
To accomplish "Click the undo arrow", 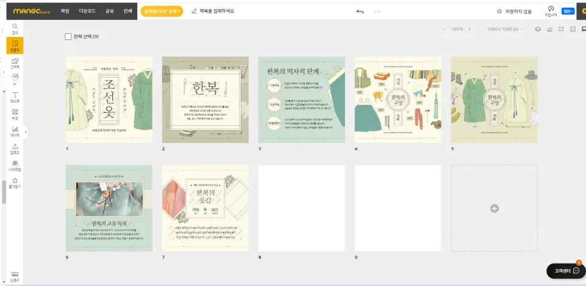I will [360, 12].
